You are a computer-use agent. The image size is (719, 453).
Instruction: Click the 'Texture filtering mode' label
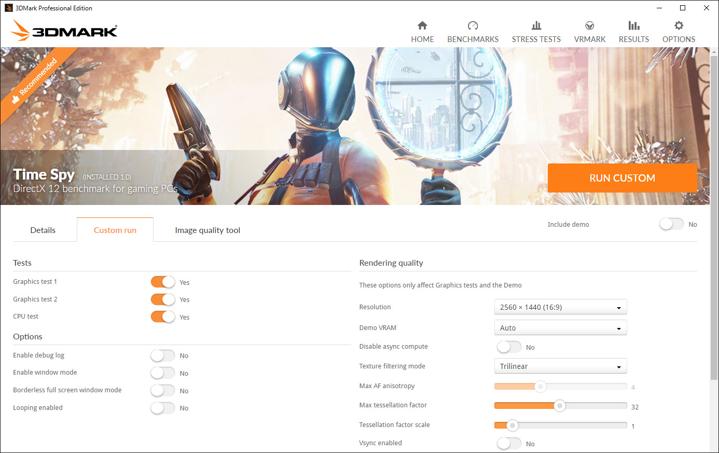[x=392, y=366]
